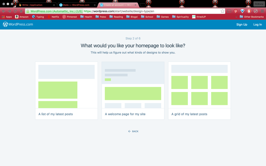Screen dimensions: 266x166
Task: Open the Health bookmarks folder
Action: click(86, 17)
